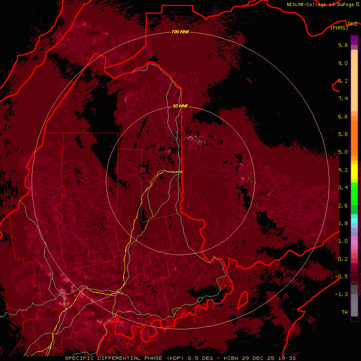Viewport: 361px width, 361px height.
Task: Pick the bright green band on color bar
Action: (354, 194)
